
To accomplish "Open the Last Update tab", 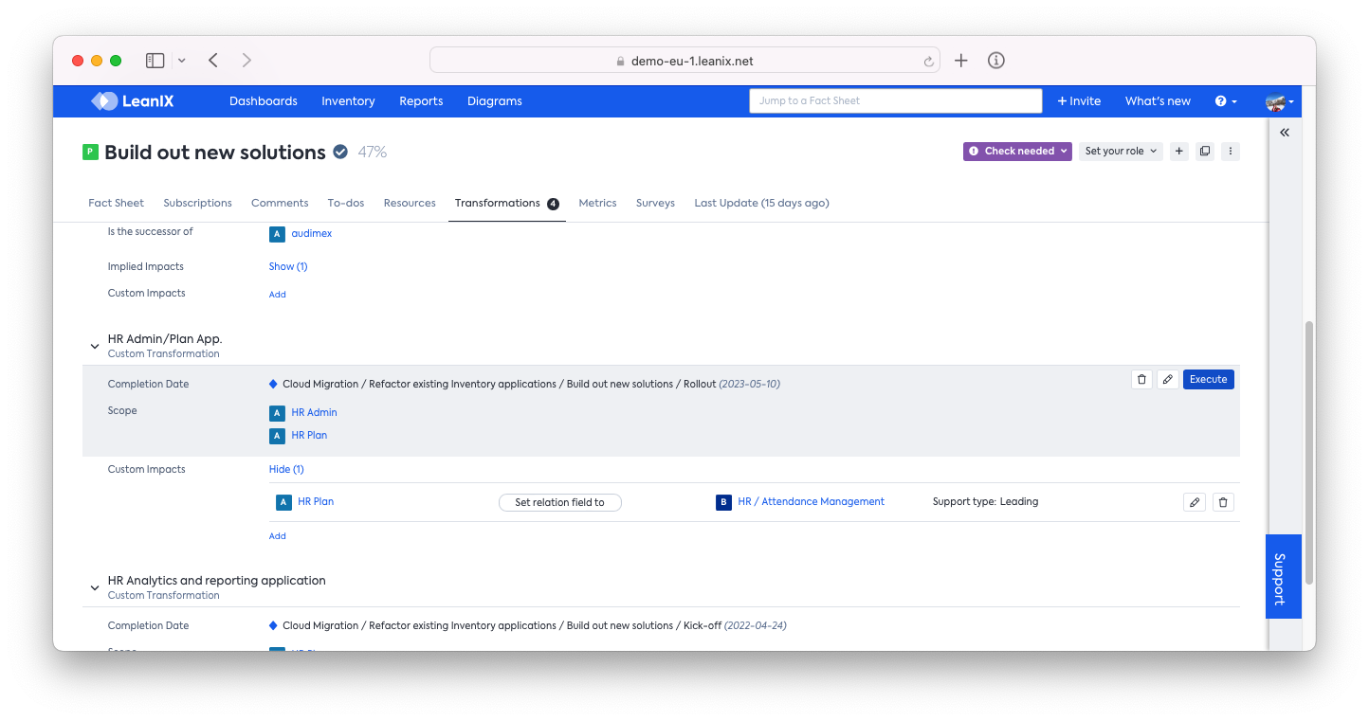I will 761,203.
